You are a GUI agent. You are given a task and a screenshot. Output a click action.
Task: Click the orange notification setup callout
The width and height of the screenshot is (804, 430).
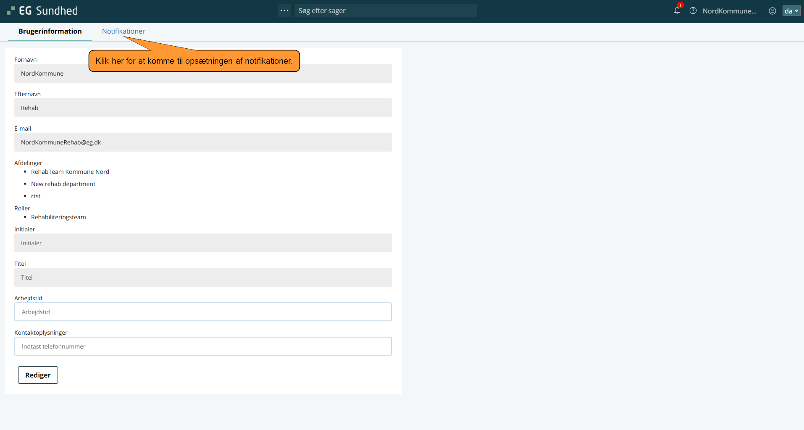pyautogui.click(x=194, y=61)
